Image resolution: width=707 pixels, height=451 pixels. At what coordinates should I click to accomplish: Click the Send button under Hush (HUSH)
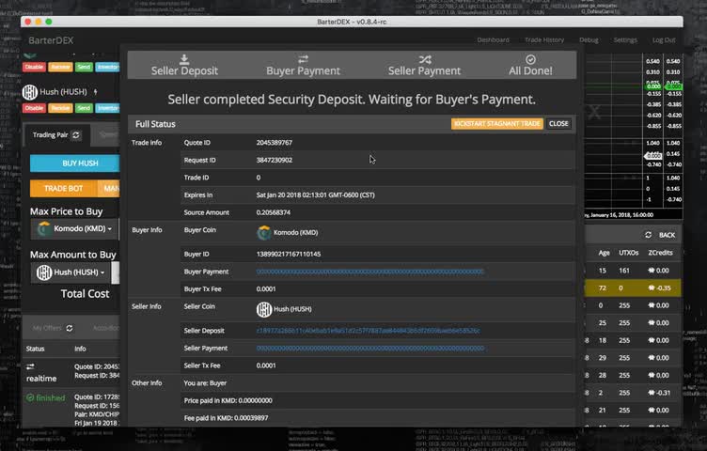[x=84, y=108]
